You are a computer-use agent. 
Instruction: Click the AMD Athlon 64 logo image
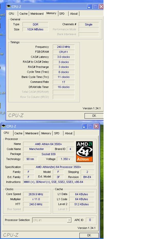(84, 152)
